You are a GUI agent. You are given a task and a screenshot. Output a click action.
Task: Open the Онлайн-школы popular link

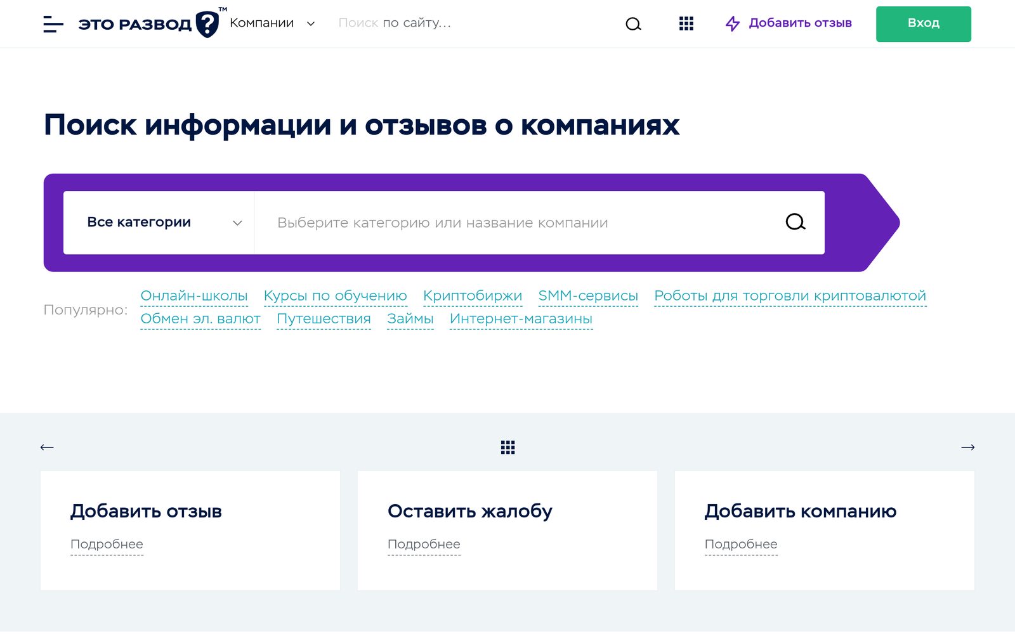194,296
